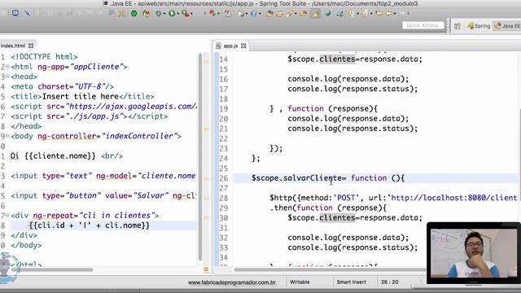This screenshot has width=521, height=293.
Task: Click the .then(function (response){ line 29
Action: click(328, 208)
